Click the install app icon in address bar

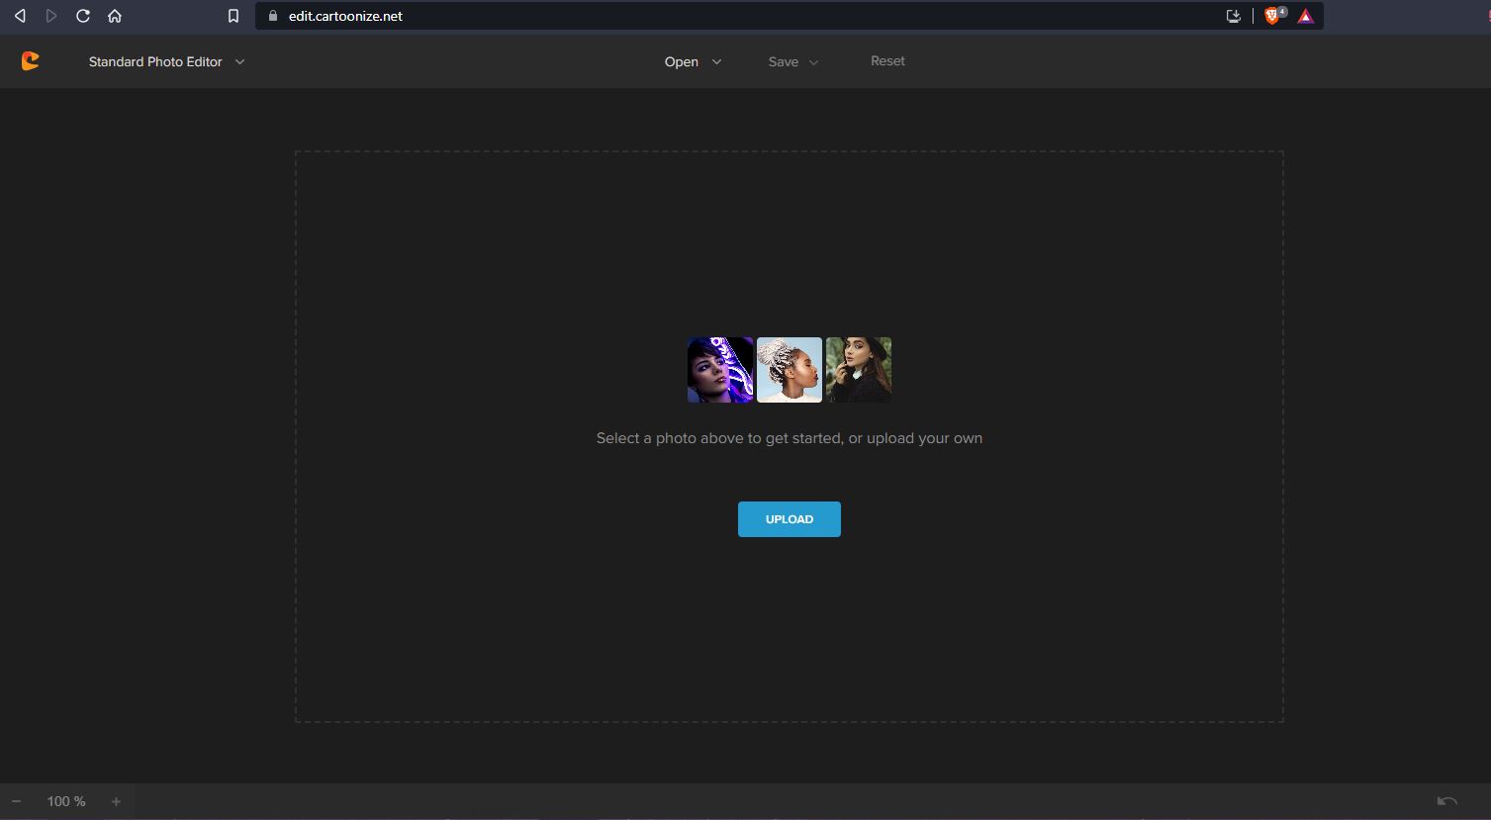[x=1233, y=16]
